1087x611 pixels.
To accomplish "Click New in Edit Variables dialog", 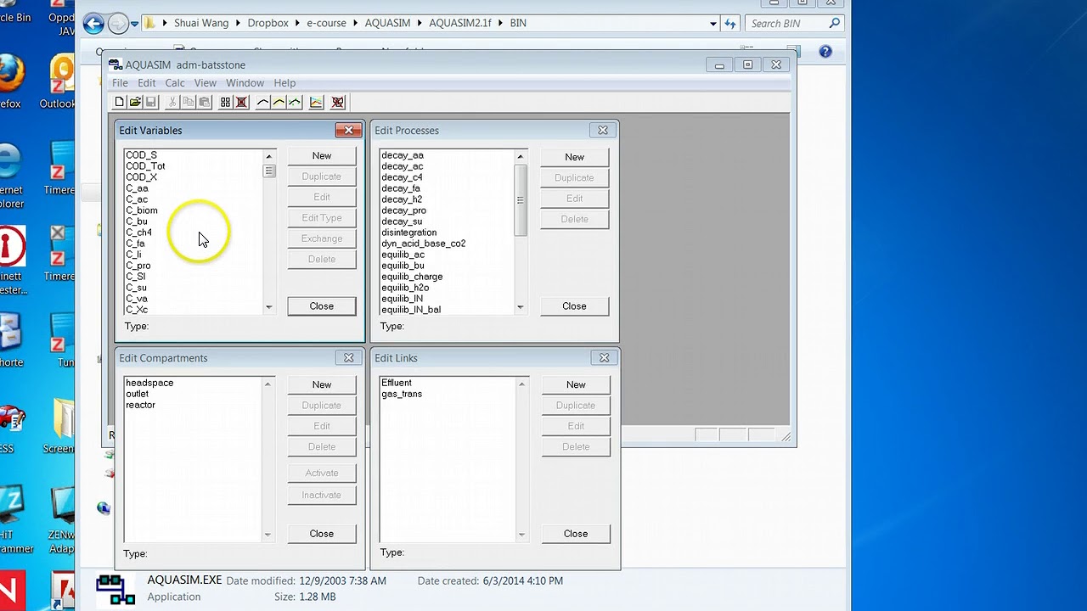I will [x=322, y=155].
